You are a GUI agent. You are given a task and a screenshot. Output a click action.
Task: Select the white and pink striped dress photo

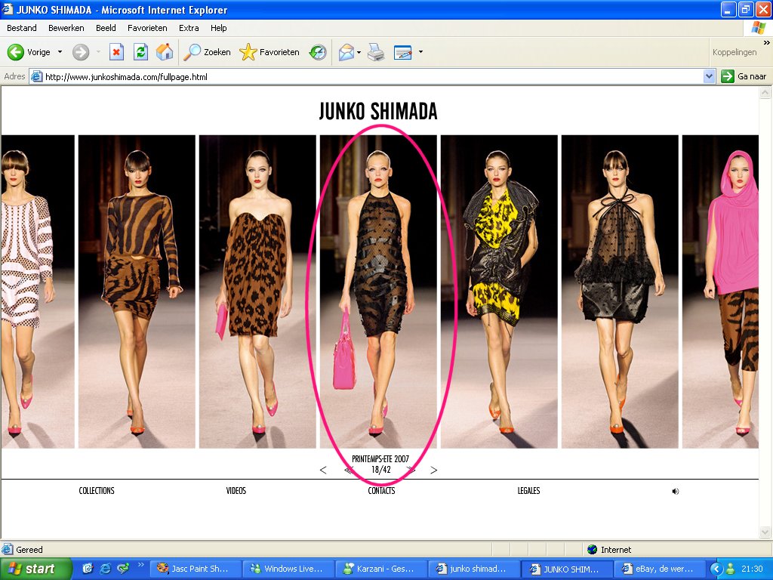click(38, 292)
